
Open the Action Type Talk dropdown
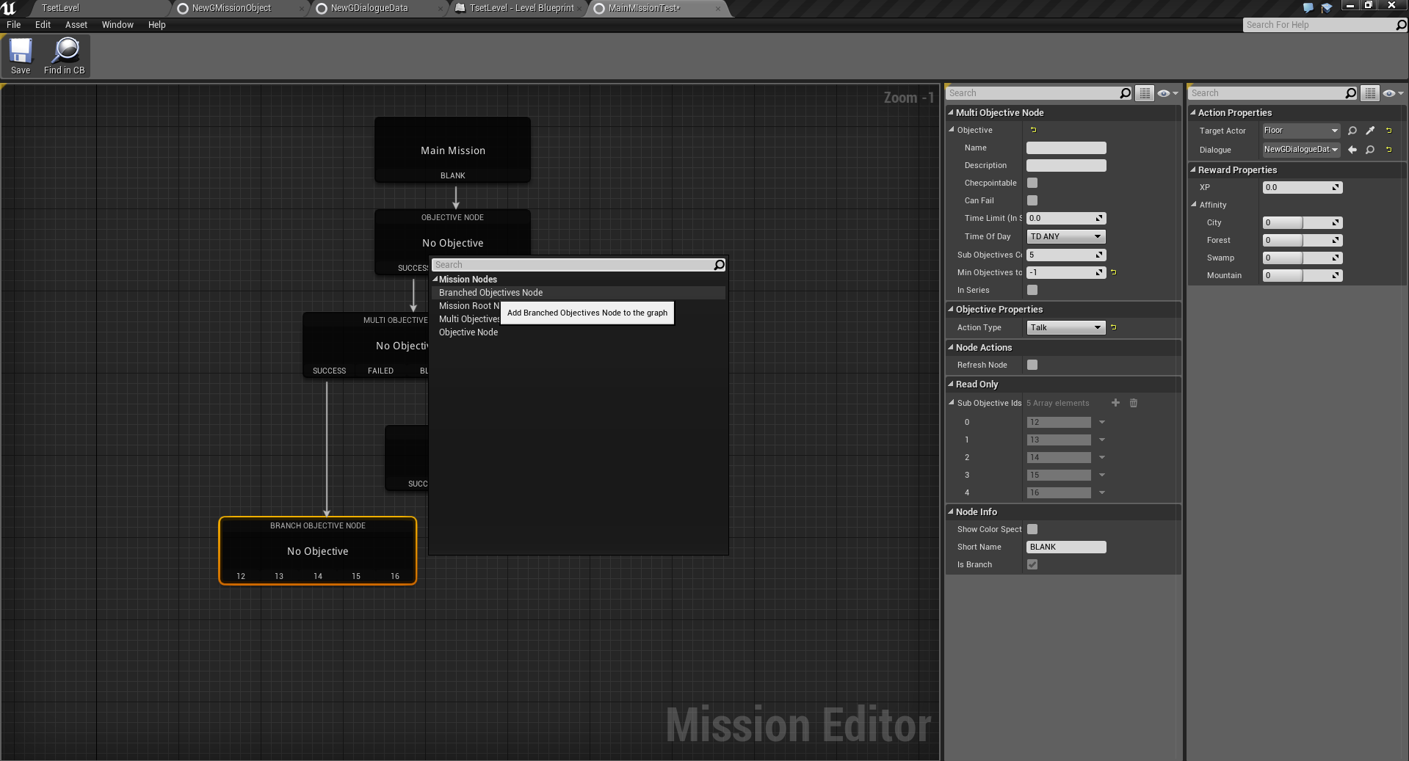(1066, 327)
